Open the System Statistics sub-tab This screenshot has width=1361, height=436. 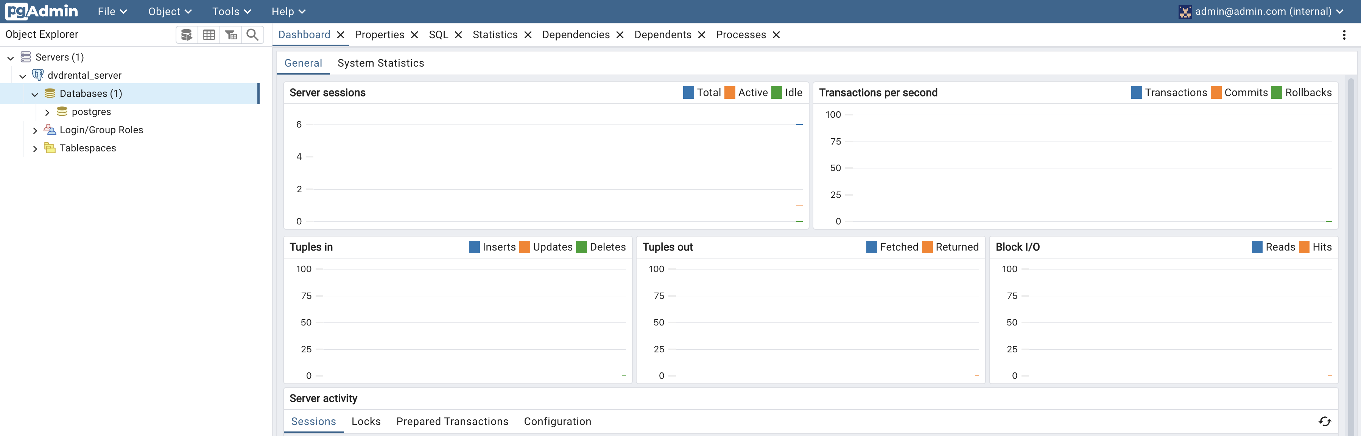click(381, 63)
